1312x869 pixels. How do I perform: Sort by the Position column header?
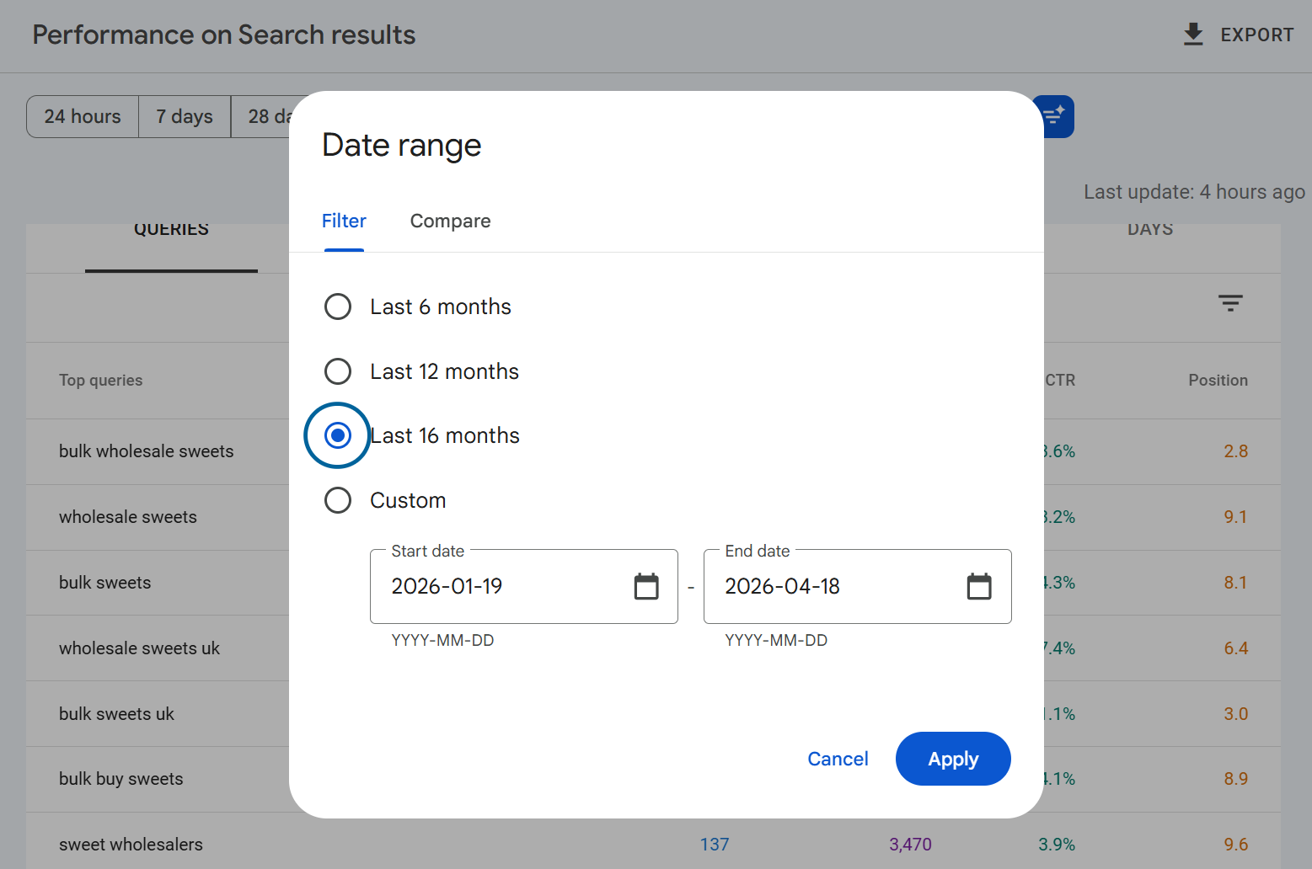click(x=1218, y=381)
